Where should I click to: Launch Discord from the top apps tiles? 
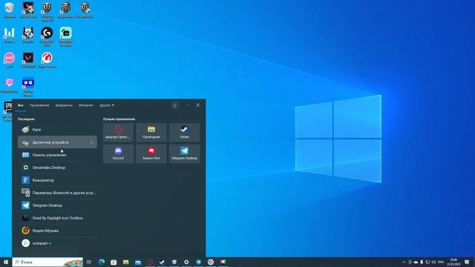tap(118, 154)
